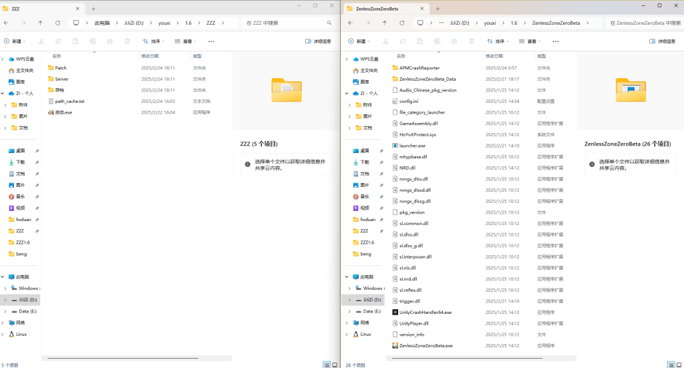Switch to large icons view in the right window status bar
Image resolution: width=684 pixels, height=368 pixels.
(677, 365)
